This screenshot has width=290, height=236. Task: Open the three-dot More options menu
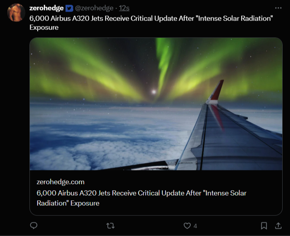(278, 8)
